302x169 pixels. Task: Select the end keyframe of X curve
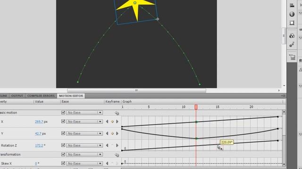click(278, 117)
